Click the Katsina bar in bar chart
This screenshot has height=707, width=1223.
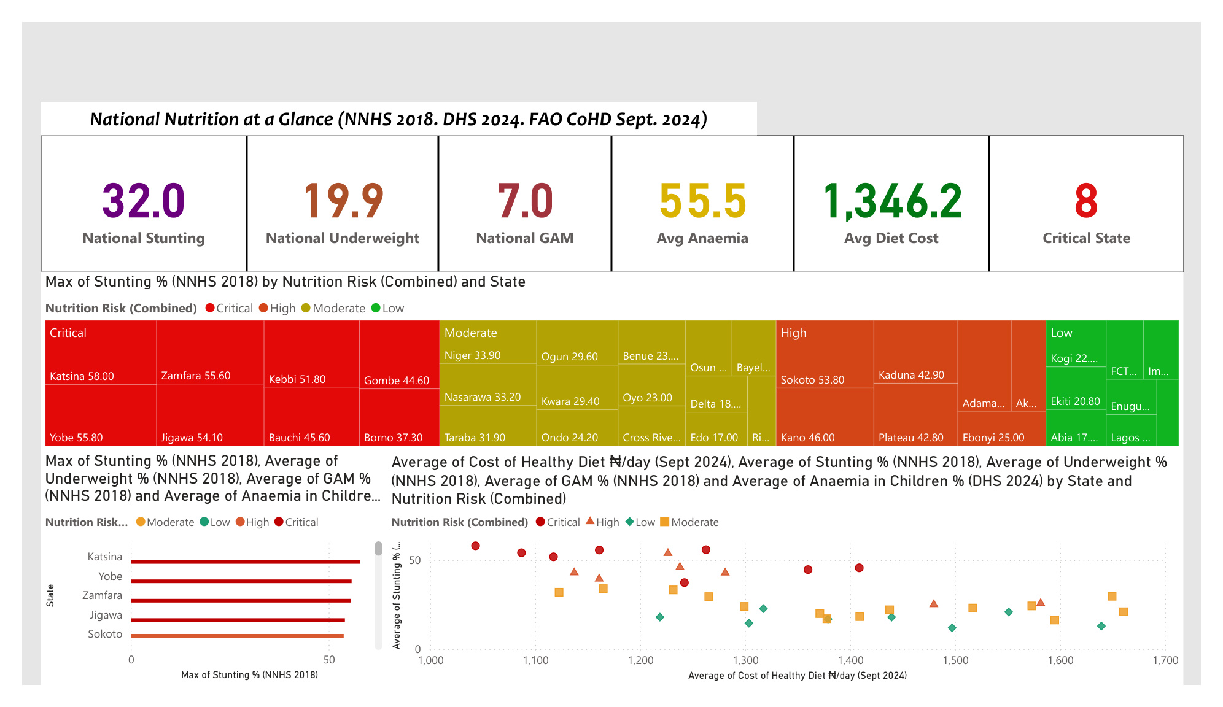click(246, 562)
